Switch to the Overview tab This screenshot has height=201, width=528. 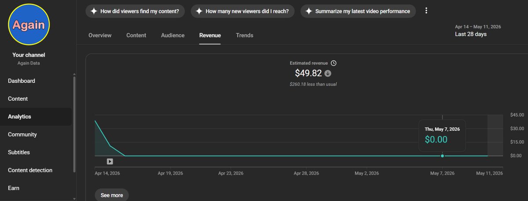click(100, 35)
